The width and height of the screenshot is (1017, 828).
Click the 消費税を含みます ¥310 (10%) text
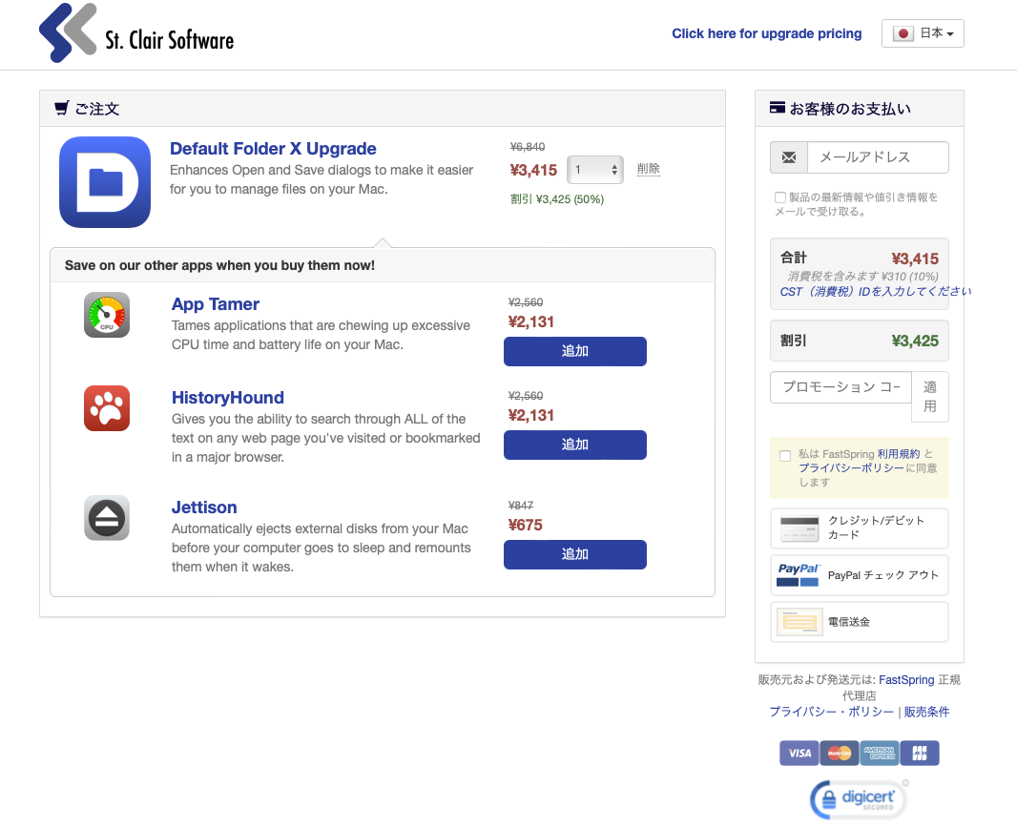[x=863, y=277]
